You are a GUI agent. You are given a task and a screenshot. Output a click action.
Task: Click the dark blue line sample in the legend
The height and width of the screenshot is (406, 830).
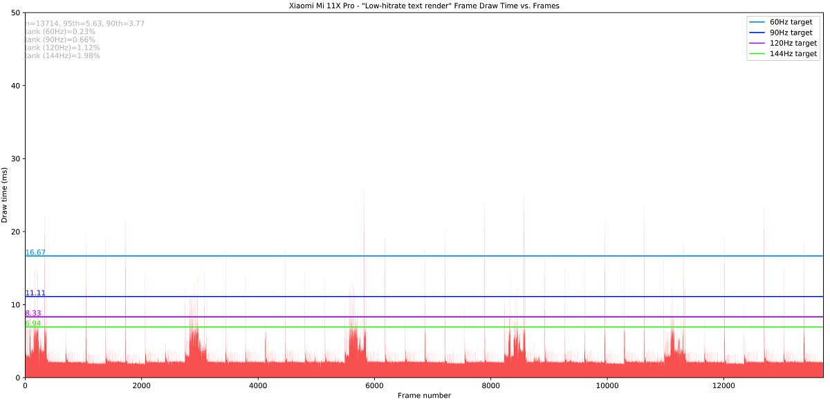(757, 33)
